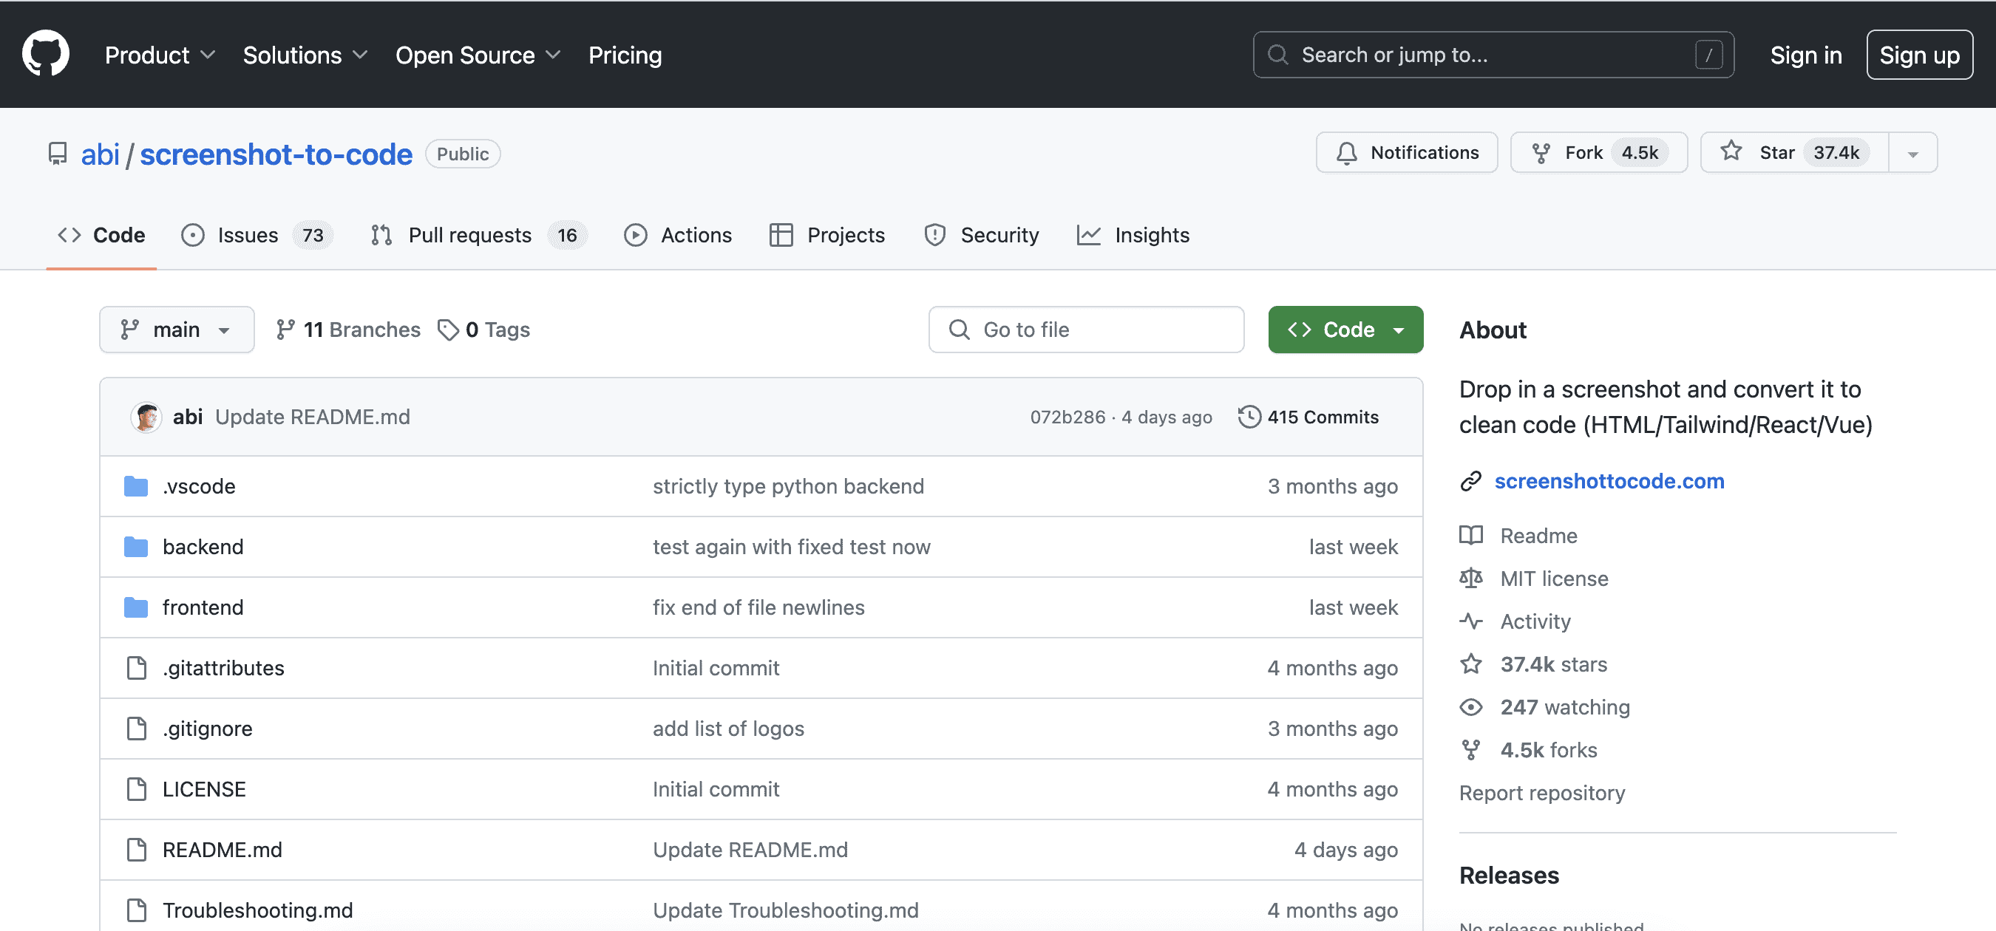1996x931 pixels.
Task: Open the 'test again with fixed test now' commit
Action: coord(791,547)
